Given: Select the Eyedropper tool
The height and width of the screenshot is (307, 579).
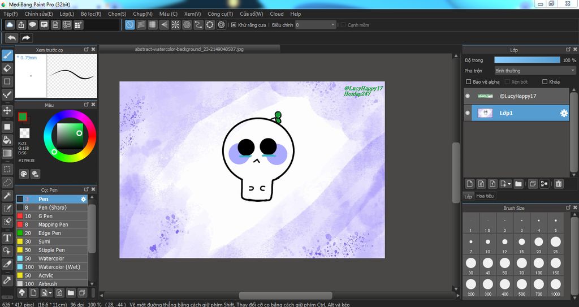Looking at the screenshot, I should [7, 280].
